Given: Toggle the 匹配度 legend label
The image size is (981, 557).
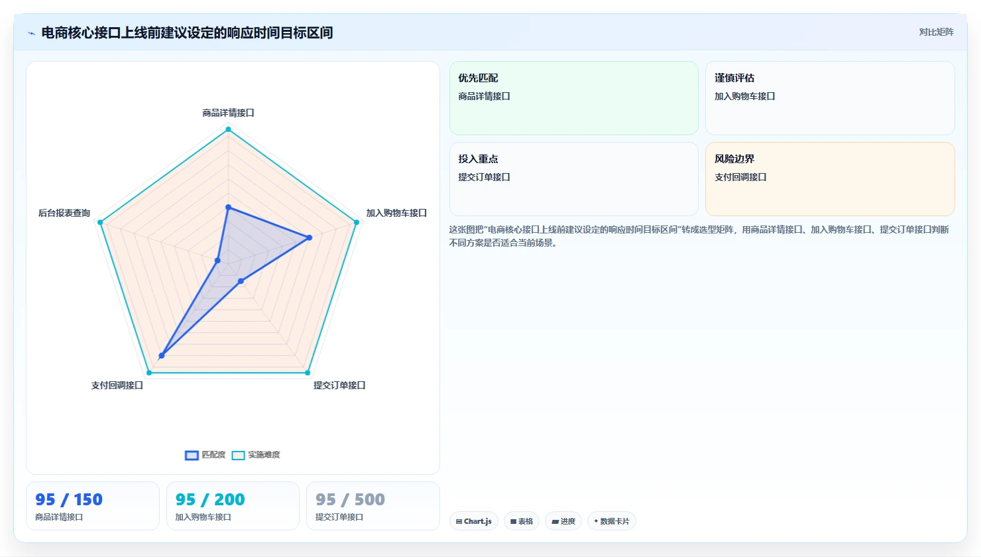Looking at the screenshot, I should click(213, 455).
